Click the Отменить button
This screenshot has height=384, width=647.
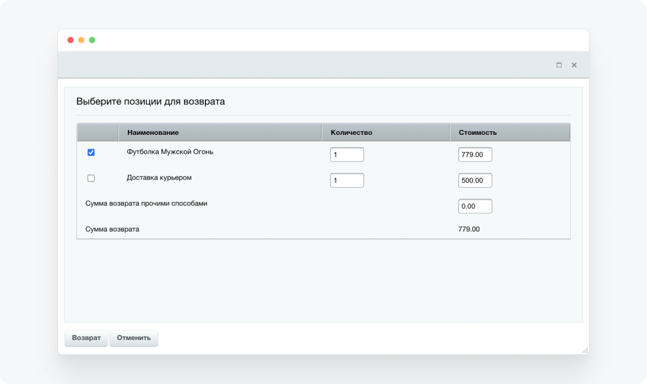click(134, 338)
